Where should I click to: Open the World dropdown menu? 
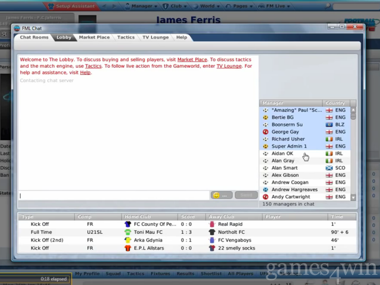coord(208,6)
